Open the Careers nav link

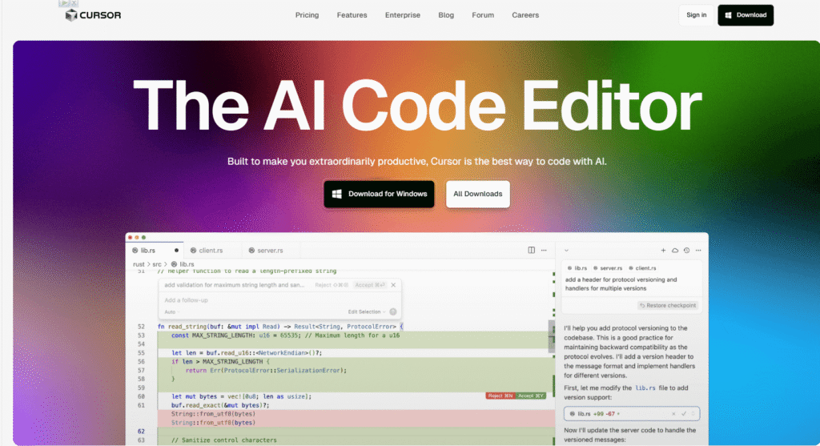pos(525,15)
